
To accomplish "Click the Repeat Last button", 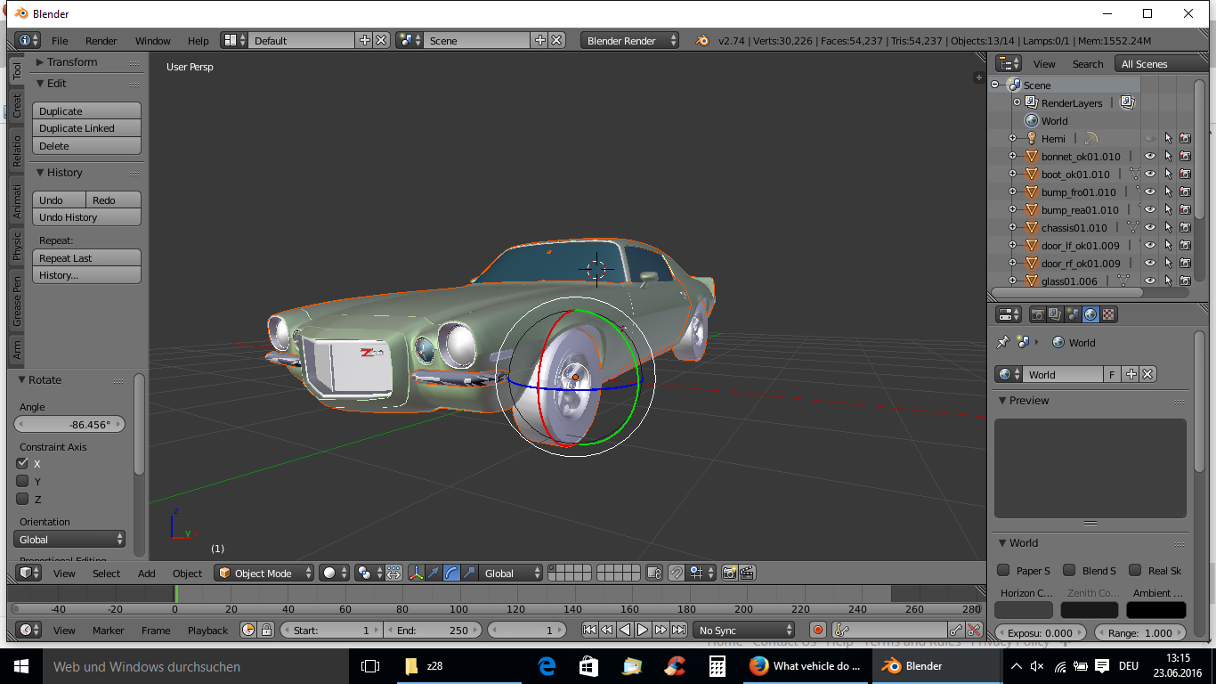I will point(86,258).
